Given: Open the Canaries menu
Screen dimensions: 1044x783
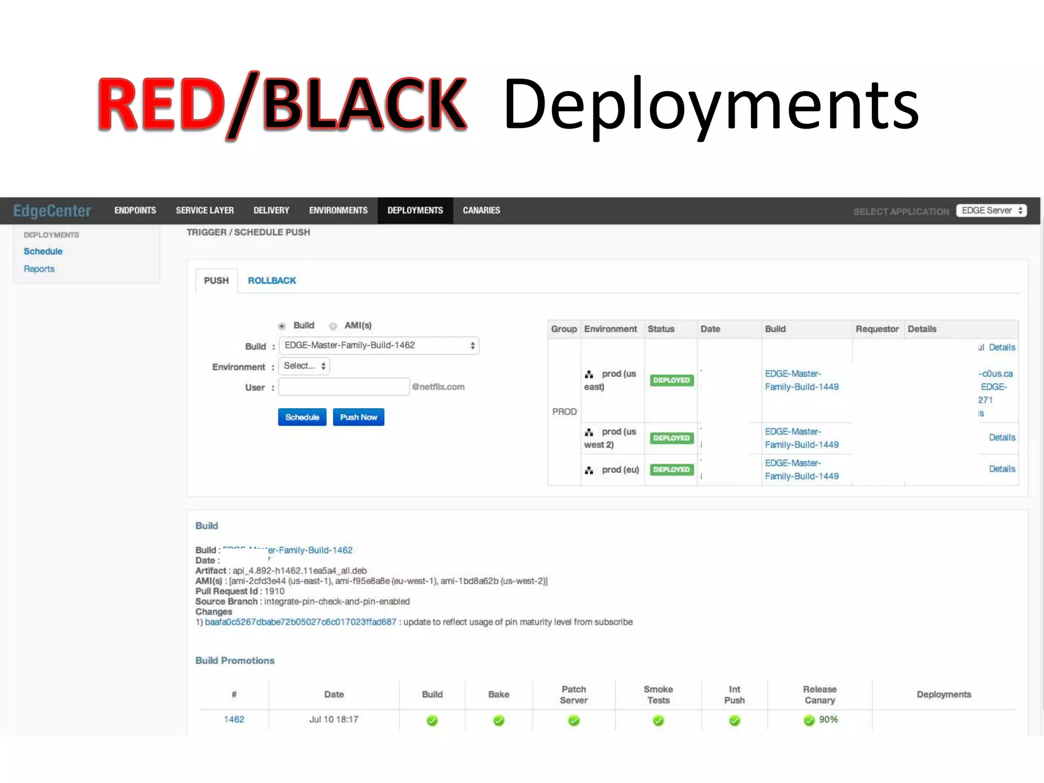Looking at the screenshot, I should coord(481,211).
